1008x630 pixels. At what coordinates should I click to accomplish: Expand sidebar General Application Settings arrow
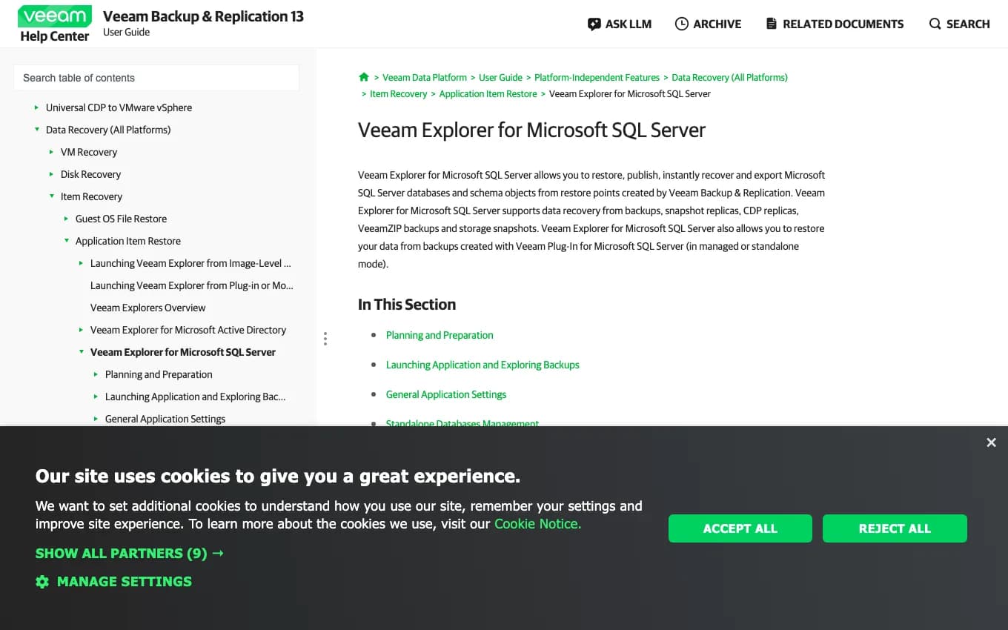point(96,419)
